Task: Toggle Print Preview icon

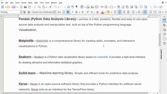Action: point(29,7)
